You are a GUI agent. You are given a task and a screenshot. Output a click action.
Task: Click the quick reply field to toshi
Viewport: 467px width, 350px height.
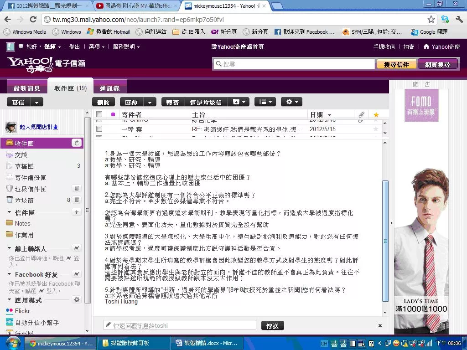tap(180, 325)
